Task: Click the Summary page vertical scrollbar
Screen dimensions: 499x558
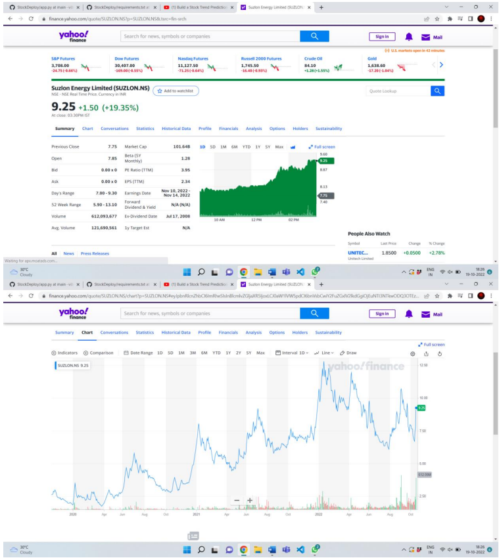Action: tap(496, 89)
